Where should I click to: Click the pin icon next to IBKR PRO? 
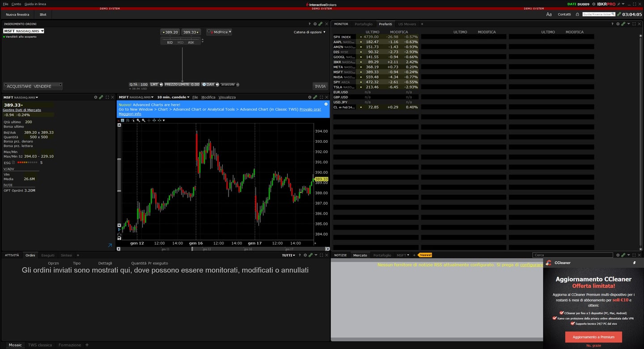(619, 4)
